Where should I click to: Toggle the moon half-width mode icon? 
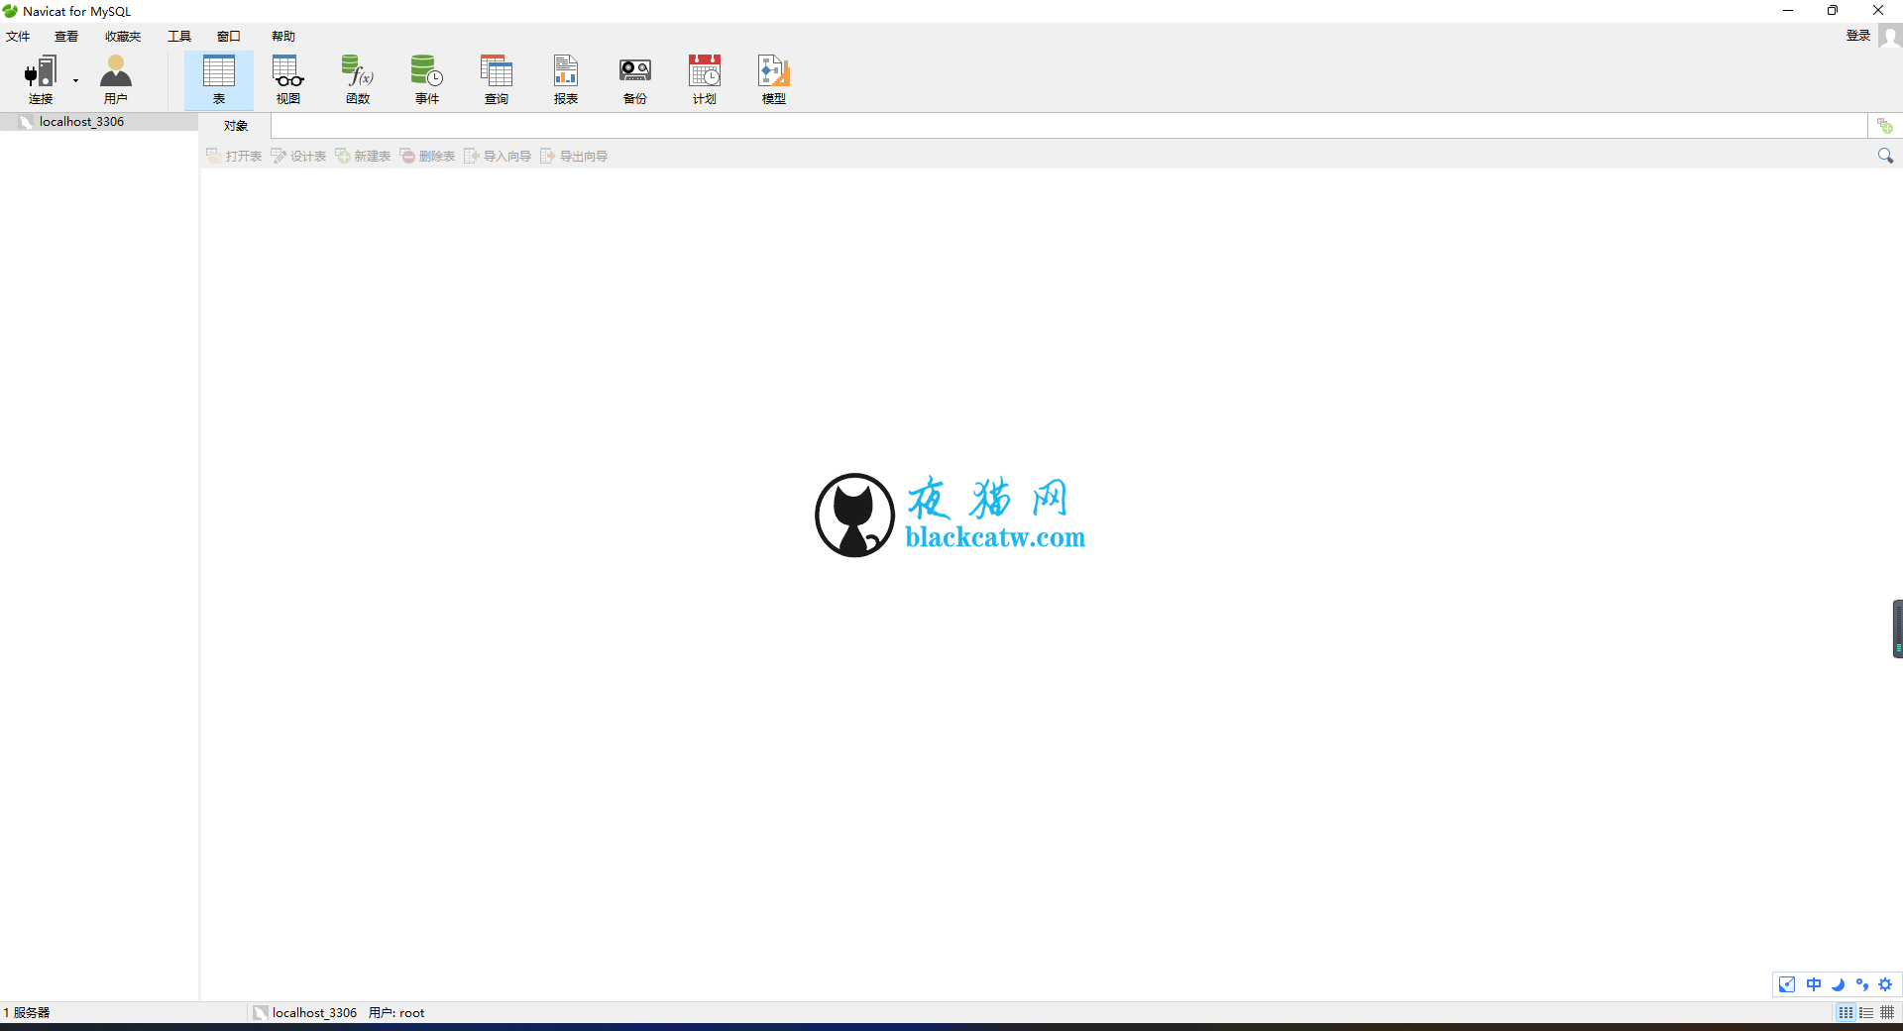[1839, 984]
